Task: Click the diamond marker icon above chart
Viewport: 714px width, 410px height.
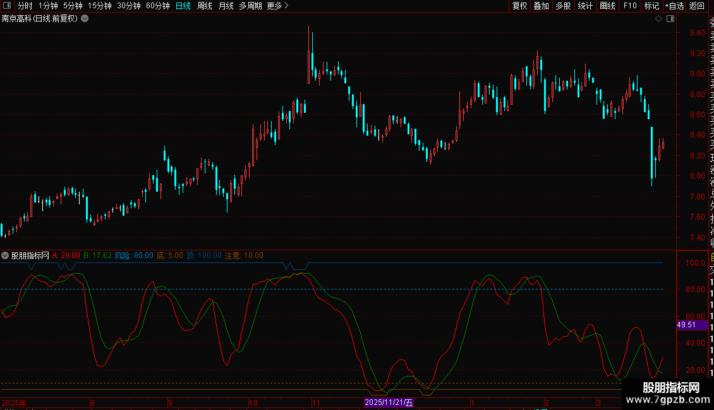Action: pos(658,19)
